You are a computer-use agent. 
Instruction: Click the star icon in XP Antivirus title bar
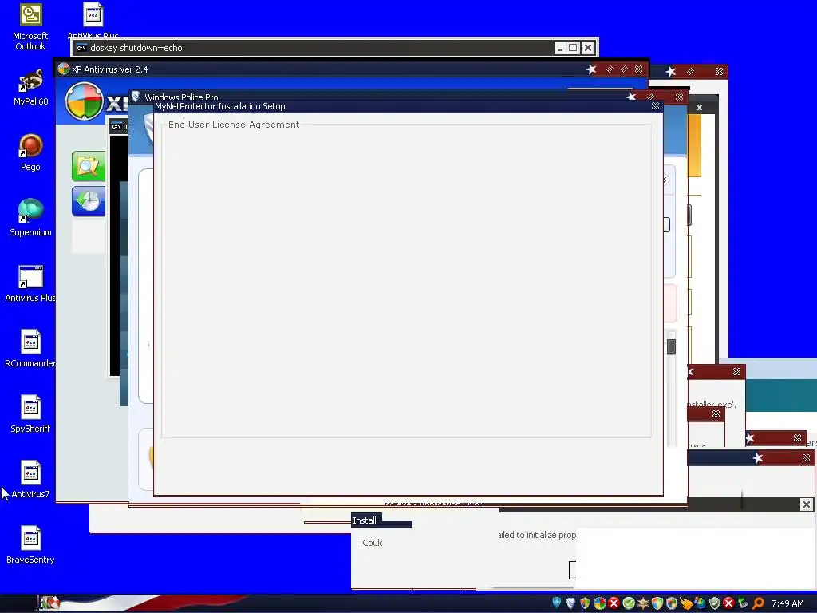(591, 69)
